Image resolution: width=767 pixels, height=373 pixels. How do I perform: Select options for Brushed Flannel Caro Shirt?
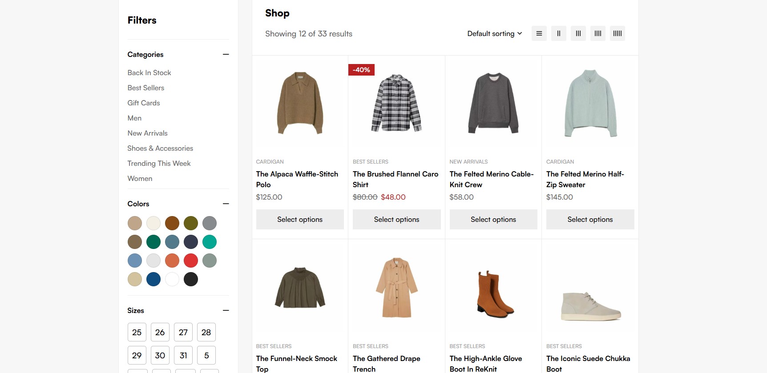397,220
